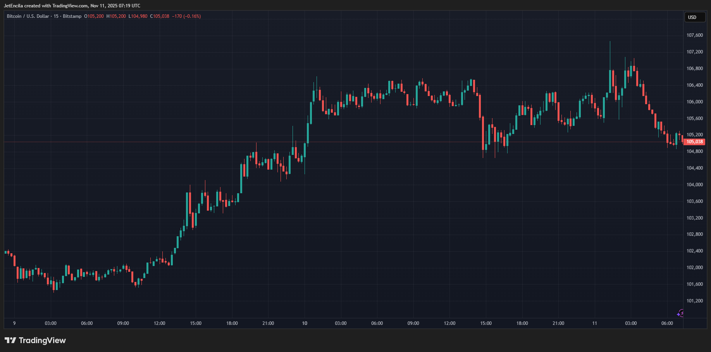This screenshot has width=711, height=352.
Task: Click the purple lightning bolt icon
Action: pos(680,313)
